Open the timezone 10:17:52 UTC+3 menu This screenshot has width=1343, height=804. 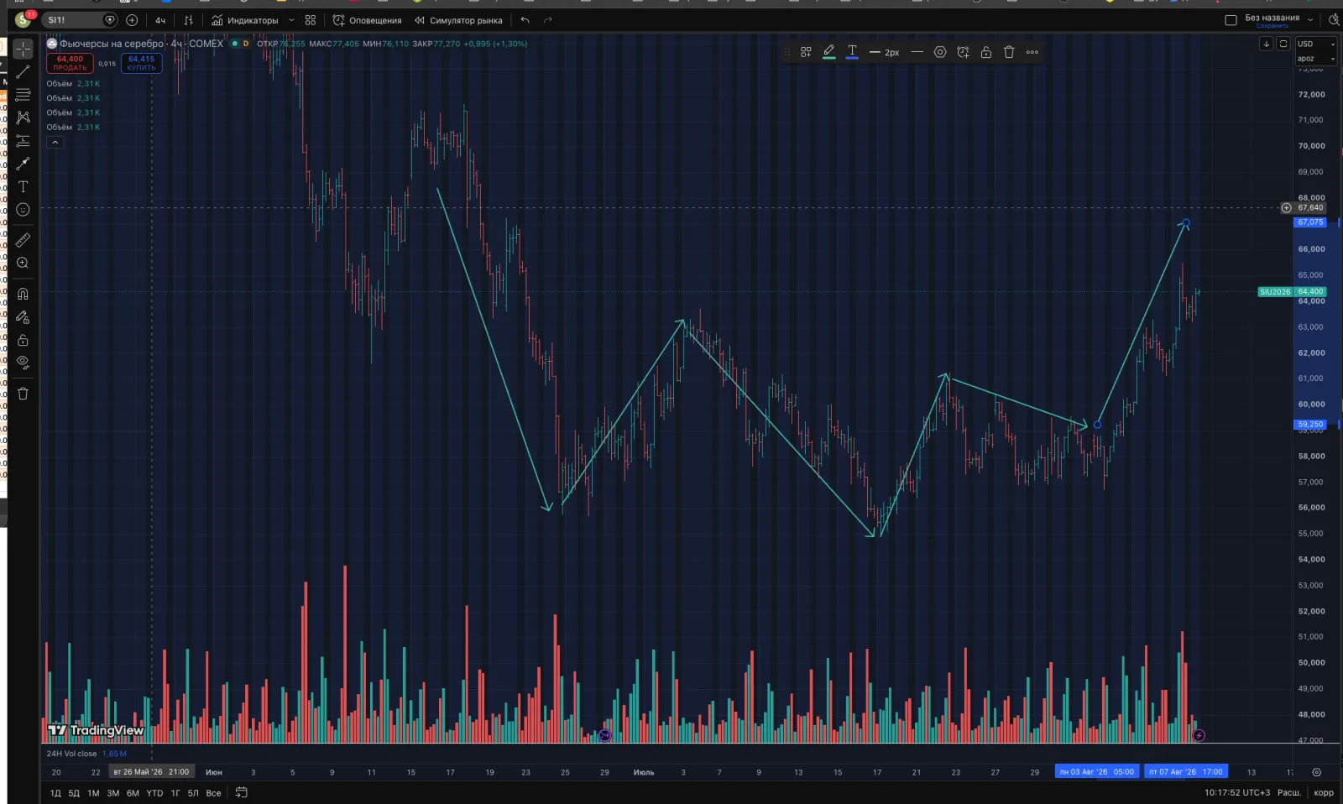(x=1237, y=793)
